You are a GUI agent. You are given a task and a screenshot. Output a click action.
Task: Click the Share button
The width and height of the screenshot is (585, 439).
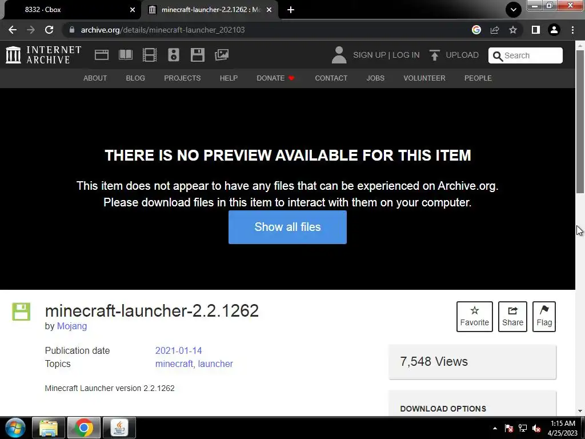tap(512, 317)
